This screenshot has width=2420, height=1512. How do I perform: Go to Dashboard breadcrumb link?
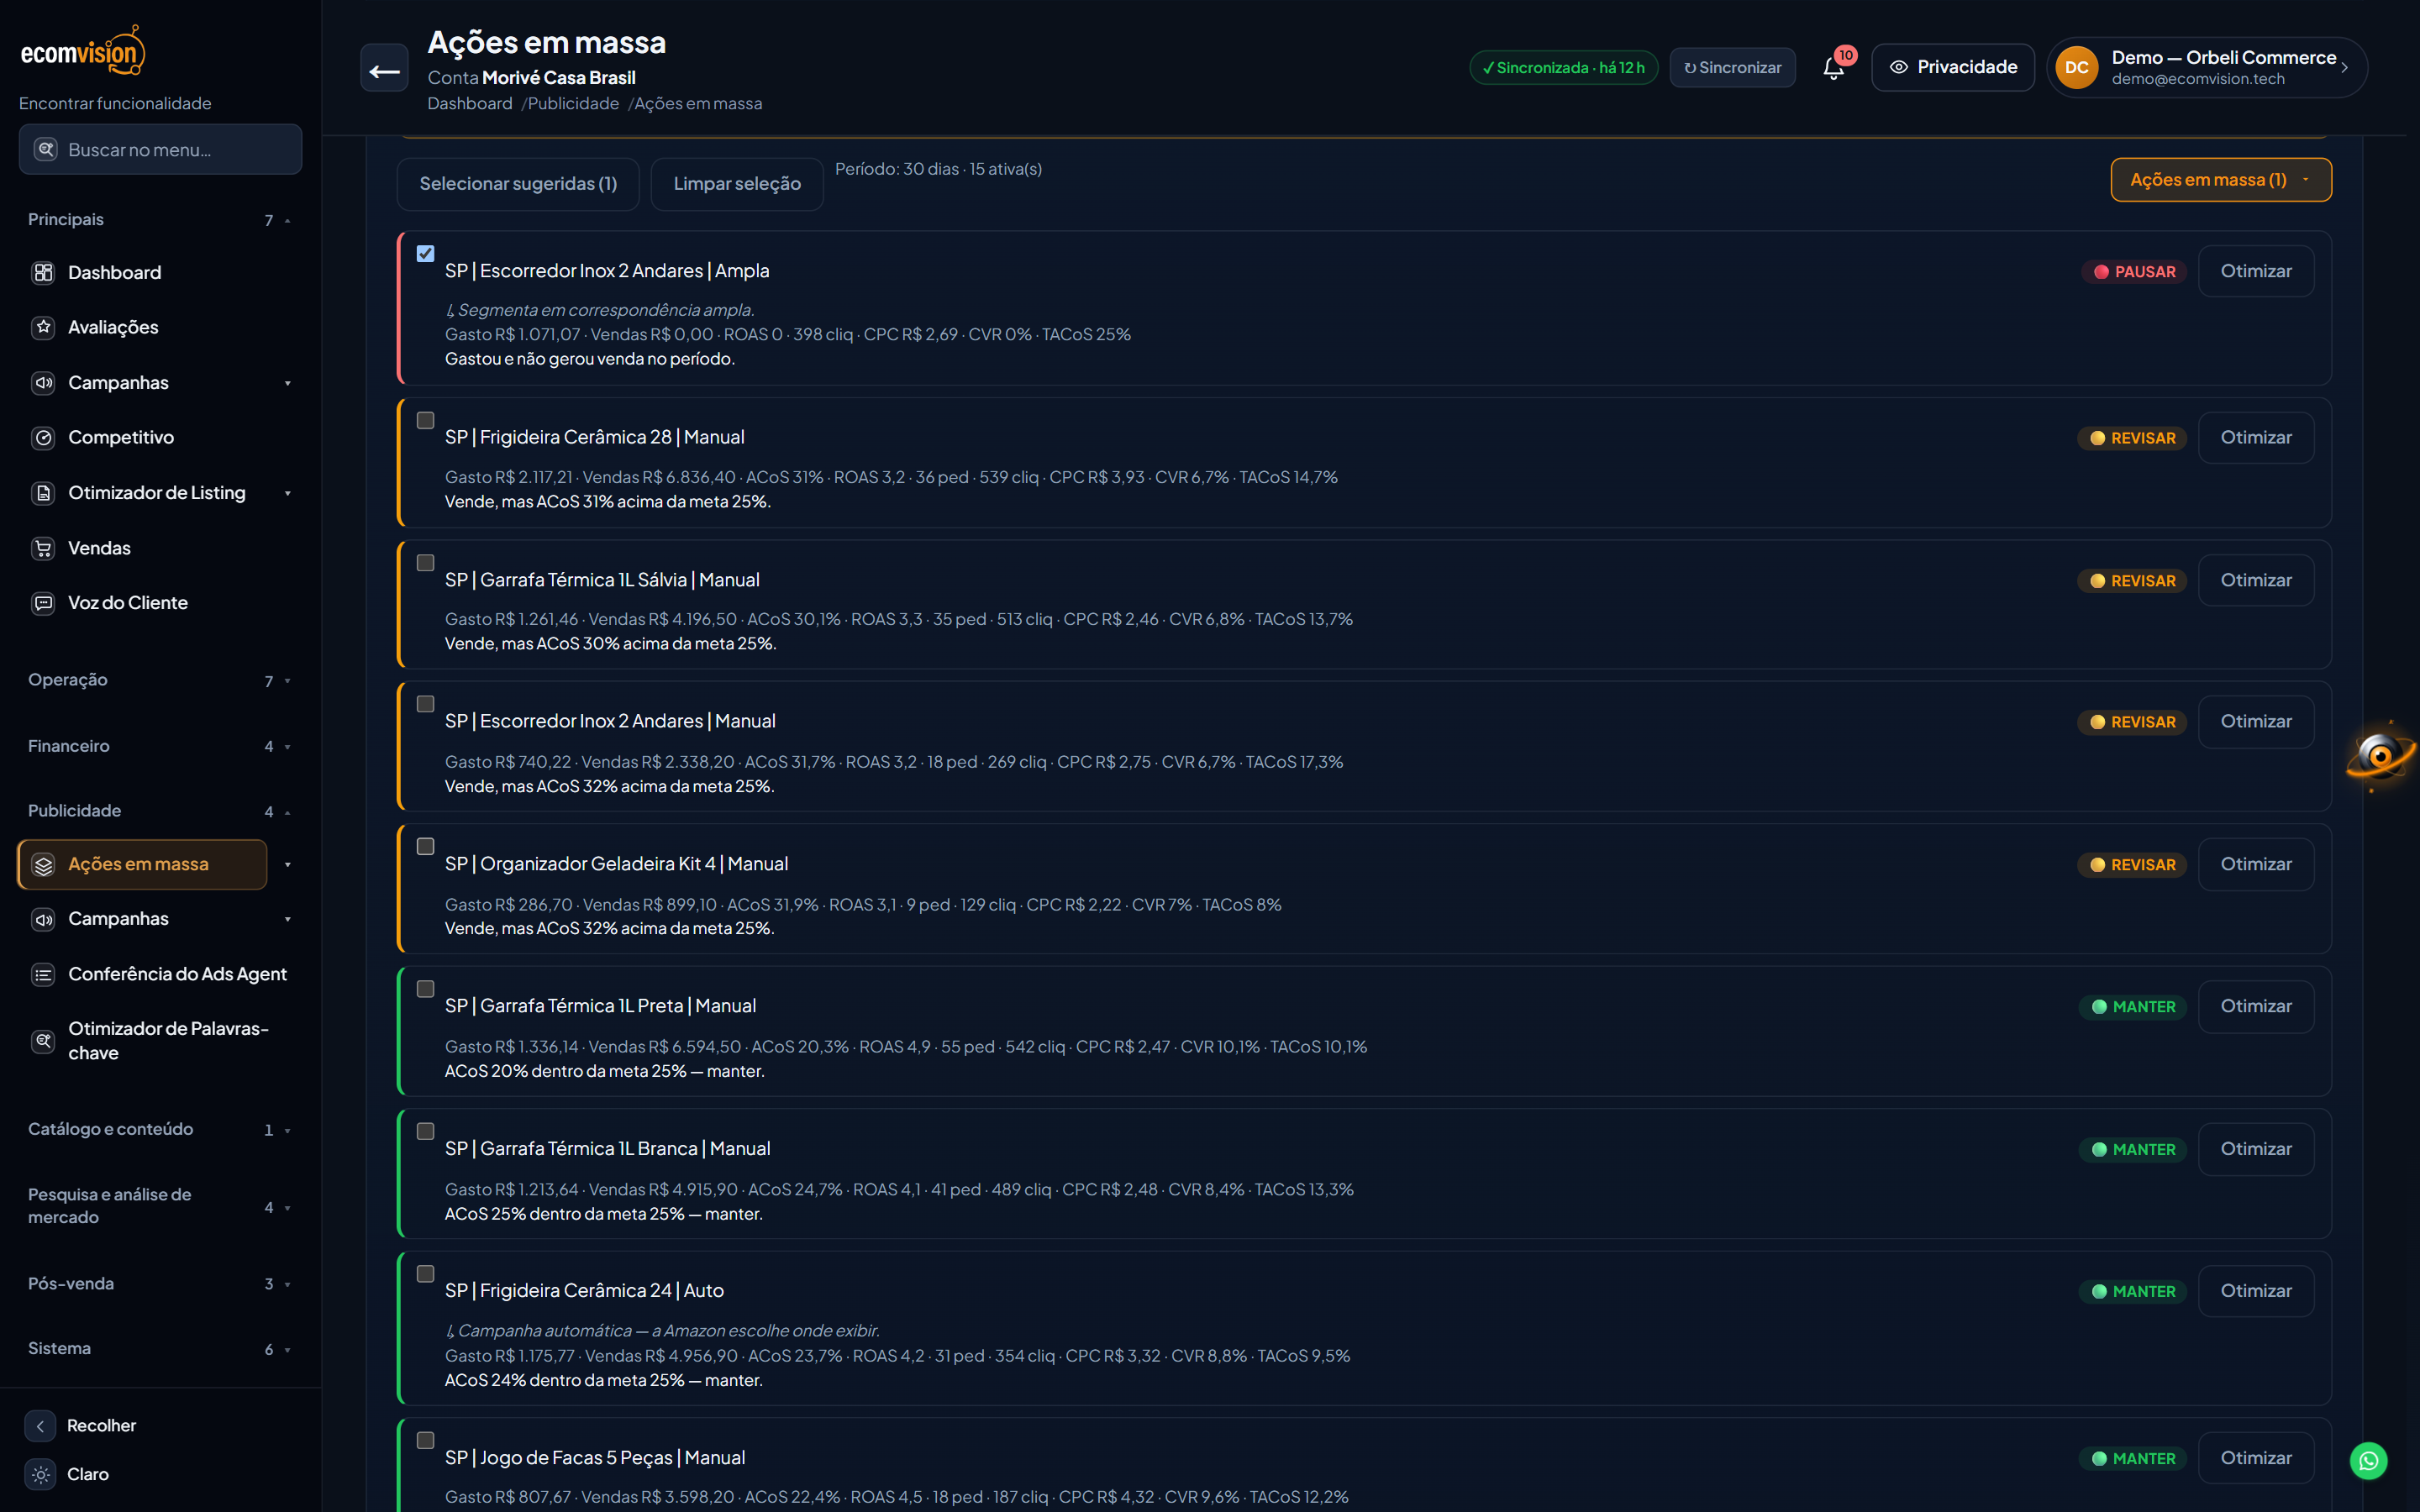pyautogui.click(x=470, y=104)
